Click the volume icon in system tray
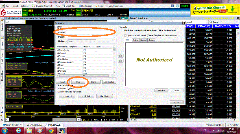The width and height of the screenshot is (240, 134). coord(214,131)
